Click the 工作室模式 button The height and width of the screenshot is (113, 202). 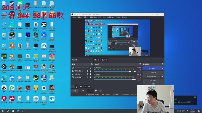click(153, 80)
